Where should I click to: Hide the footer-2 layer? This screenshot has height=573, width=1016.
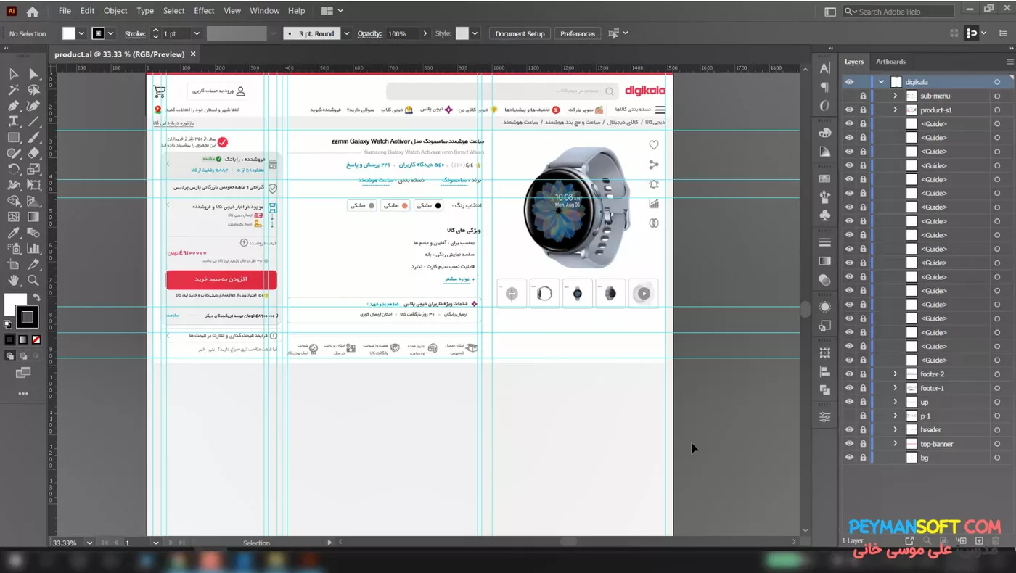tap(849, 374)
